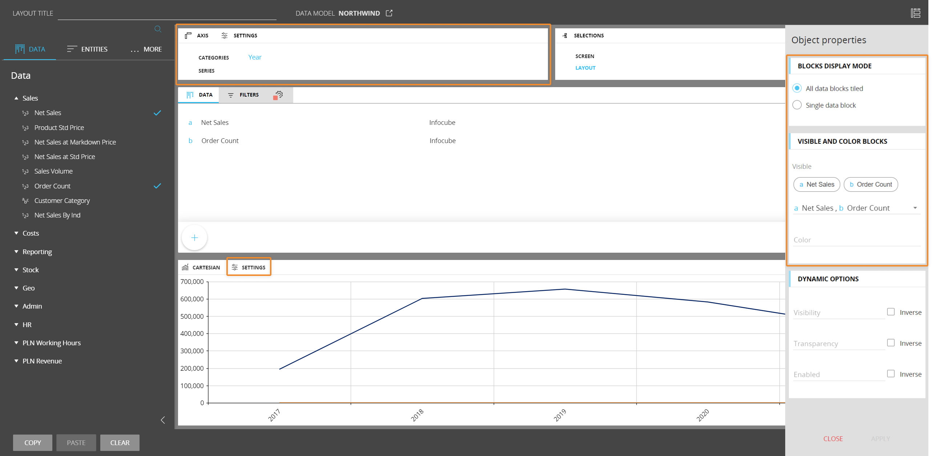Expand the Costs tree group
This screenshot has height=456, width=932.
click(16, 233)
